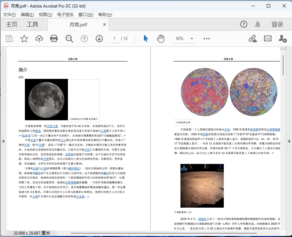The height and width of the screenshot is (237, 292).
Task: Click the Save file icon
Action: click(9, 38)
